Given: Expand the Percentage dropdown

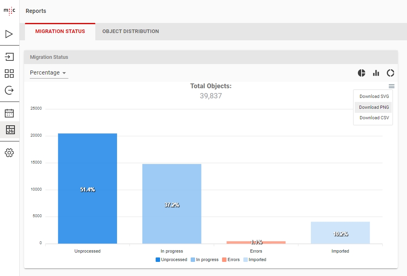Looking at the screenshot, I should [49, 73].
